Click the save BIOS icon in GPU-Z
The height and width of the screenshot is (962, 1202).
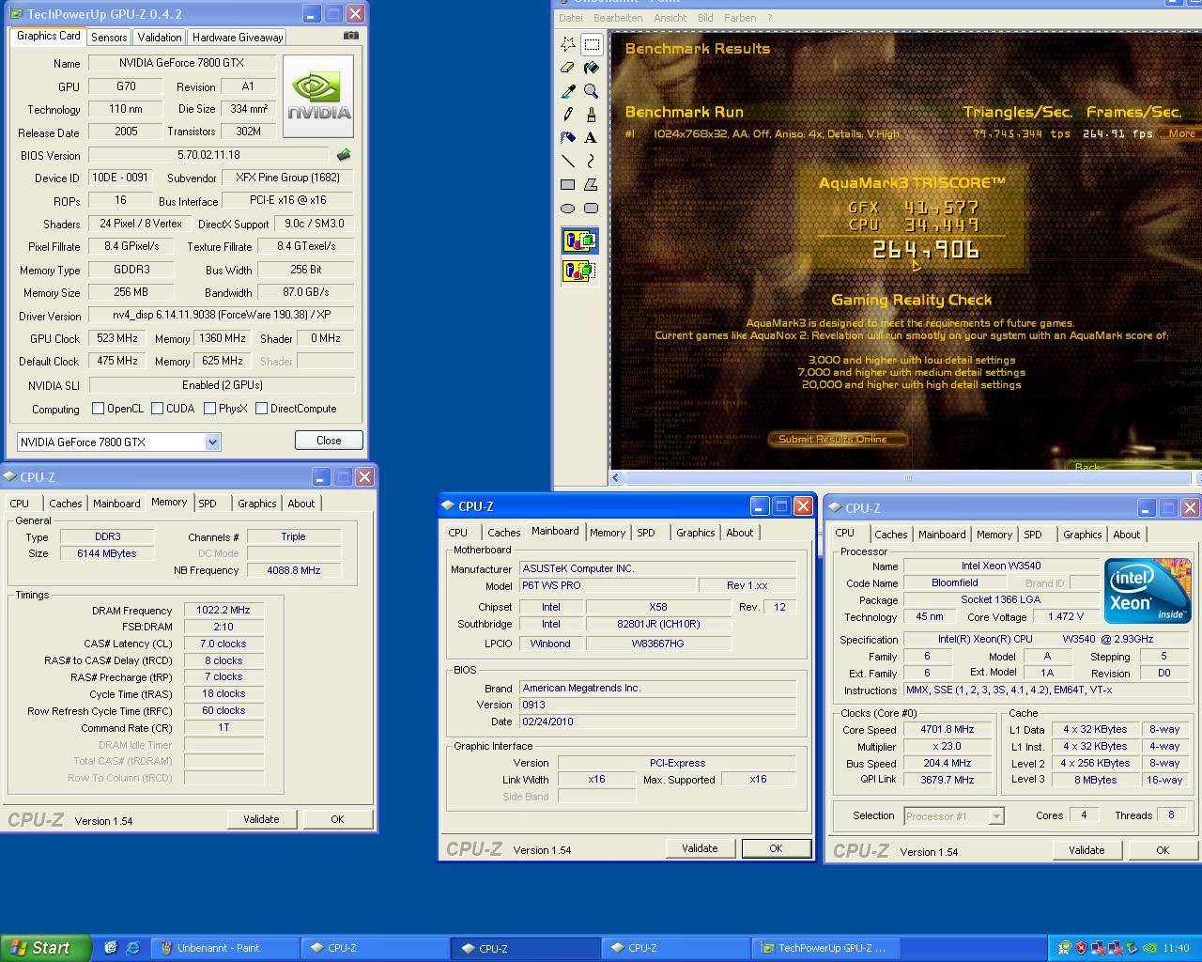pyautogui.click(x=344, y=155)
